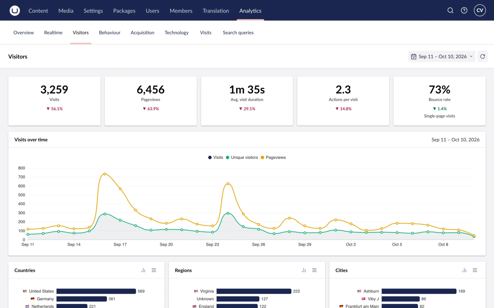Click the Umbraco logo icon
The height and width of the screenshot is (308, 494).
15,10
